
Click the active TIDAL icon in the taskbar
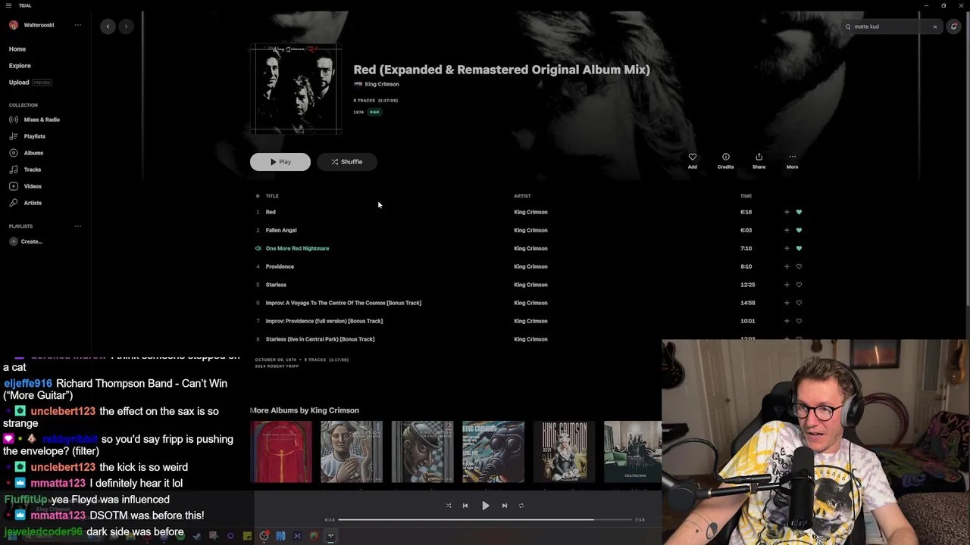pos(330,536)
